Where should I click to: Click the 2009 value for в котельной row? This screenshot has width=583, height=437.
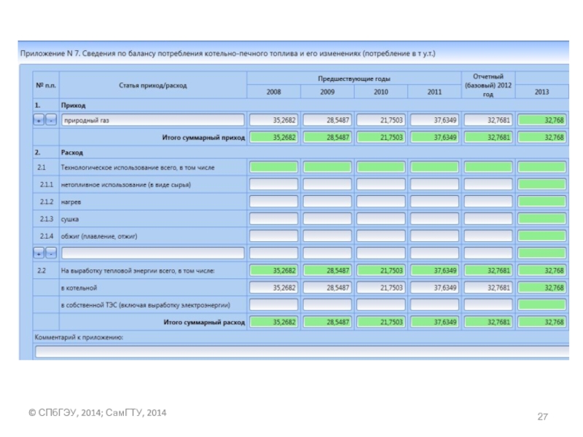click(327, 288)
